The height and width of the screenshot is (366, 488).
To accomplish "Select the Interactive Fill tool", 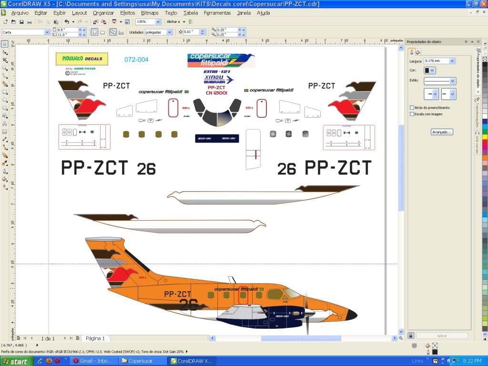I will click(5, 187).
